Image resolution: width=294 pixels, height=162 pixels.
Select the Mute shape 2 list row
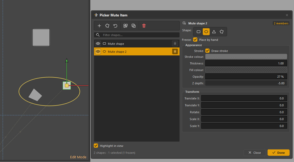pyautogui.click(x=137, y=51)
